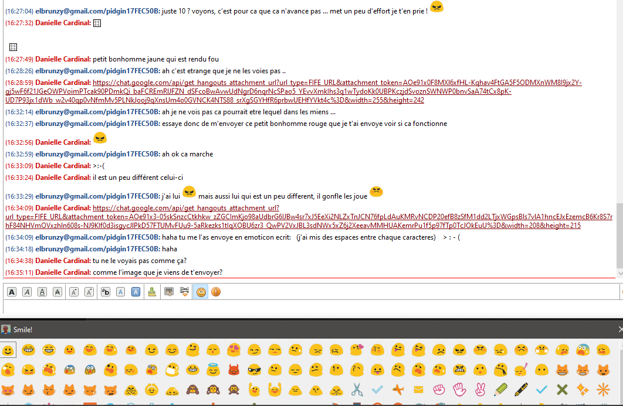This screenshot has height=406, width=623.
Task: Close the Smile! picker window
Action: [x=620, y=329]
